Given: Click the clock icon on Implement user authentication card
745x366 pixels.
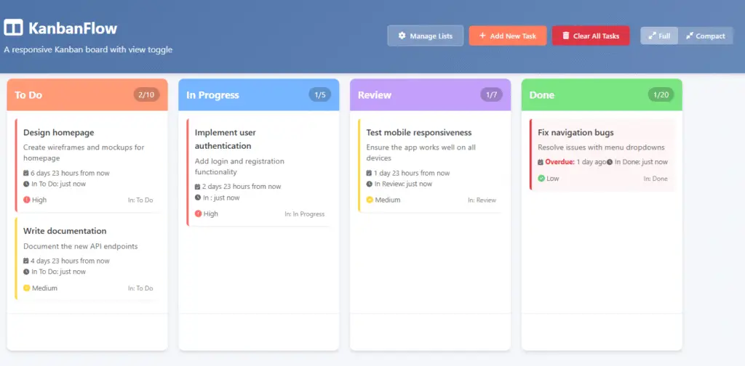Looking at the screenshot, I should point(198,198).
